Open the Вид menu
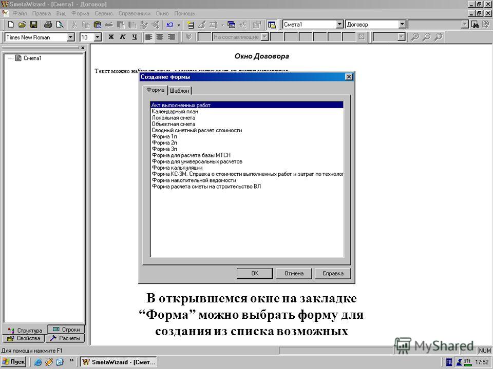This screenshot has width=493, height=369. tap(61, 13)
